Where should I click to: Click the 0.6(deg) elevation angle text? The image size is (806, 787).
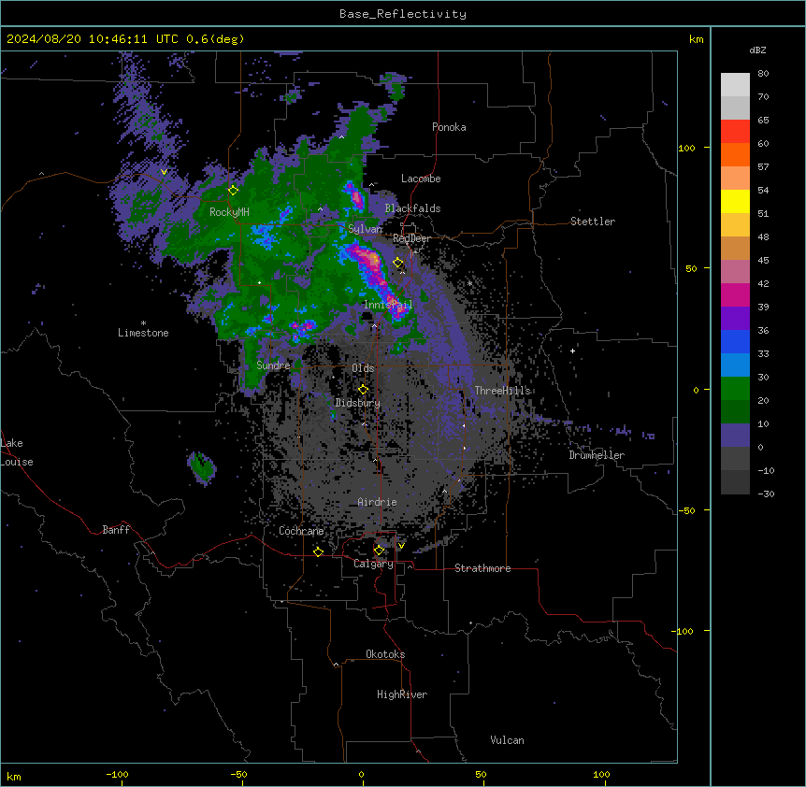[x=215, y=39]
